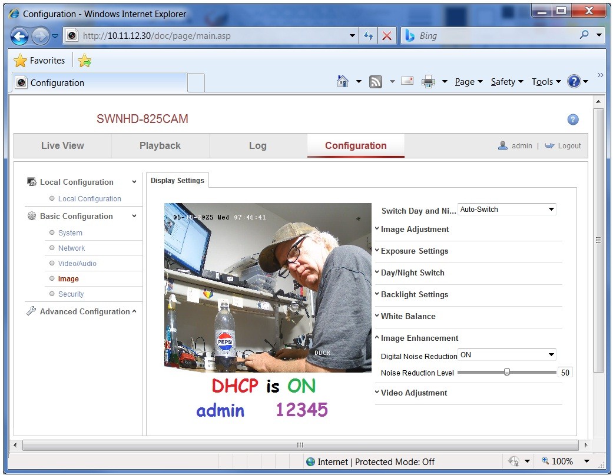Click the Refresh icon beside address bar
613x475 pixels.
368,36
